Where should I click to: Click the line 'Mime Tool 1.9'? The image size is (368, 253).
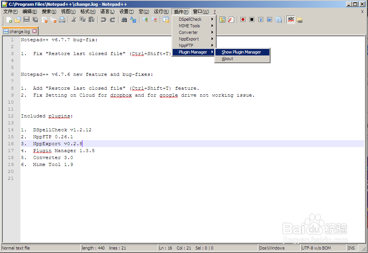pyautogui.click(x=53, y=164)
